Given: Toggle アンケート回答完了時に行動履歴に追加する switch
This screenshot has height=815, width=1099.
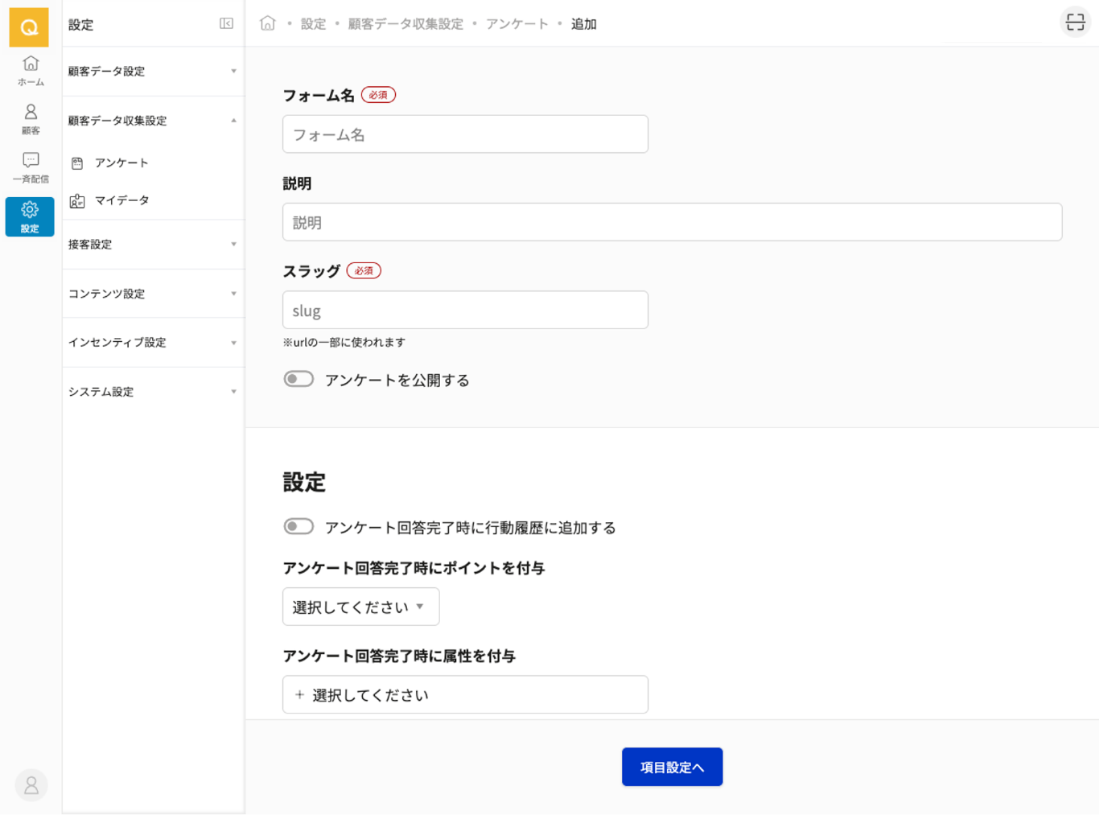Looking at the screenshot, I should [298, 527].
